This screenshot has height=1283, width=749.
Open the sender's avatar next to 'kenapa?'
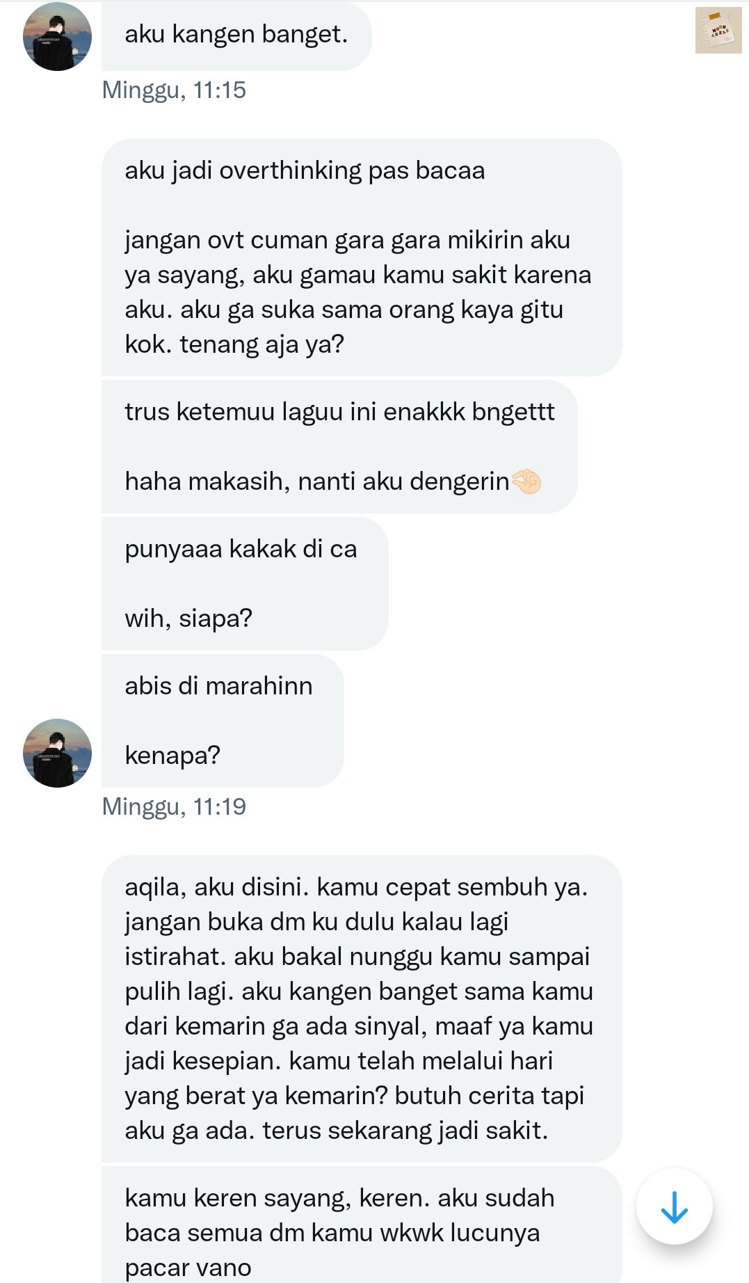point(57,753)
